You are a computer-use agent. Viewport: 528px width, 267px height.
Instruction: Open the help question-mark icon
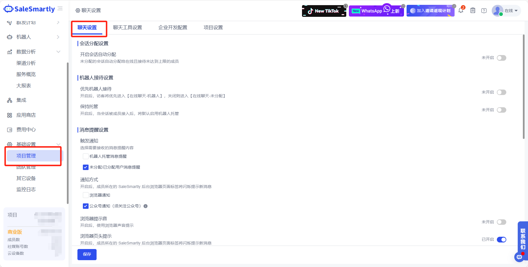click(484, 10)
